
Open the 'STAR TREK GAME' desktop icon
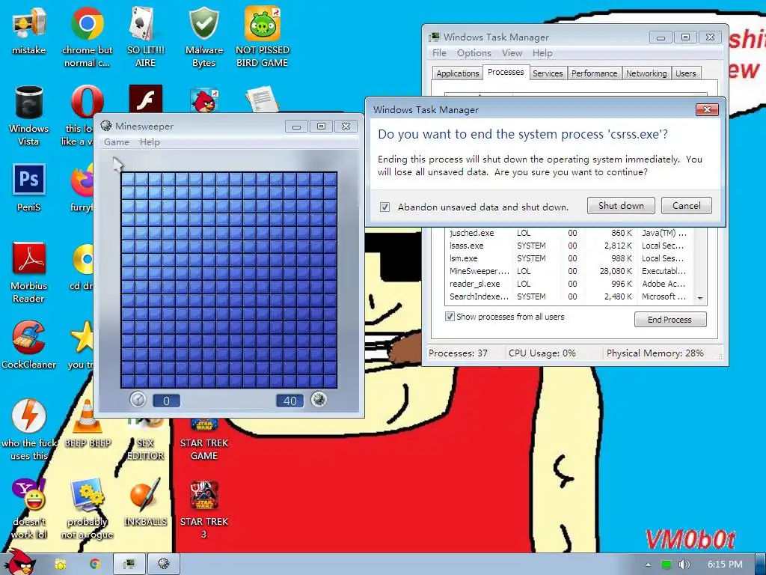203,437
